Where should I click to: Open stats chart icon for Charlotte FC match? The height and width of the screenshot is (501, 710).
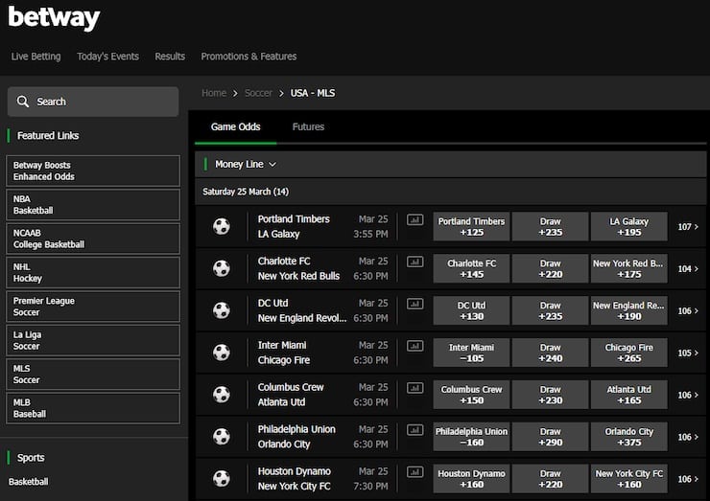[414, 262]
